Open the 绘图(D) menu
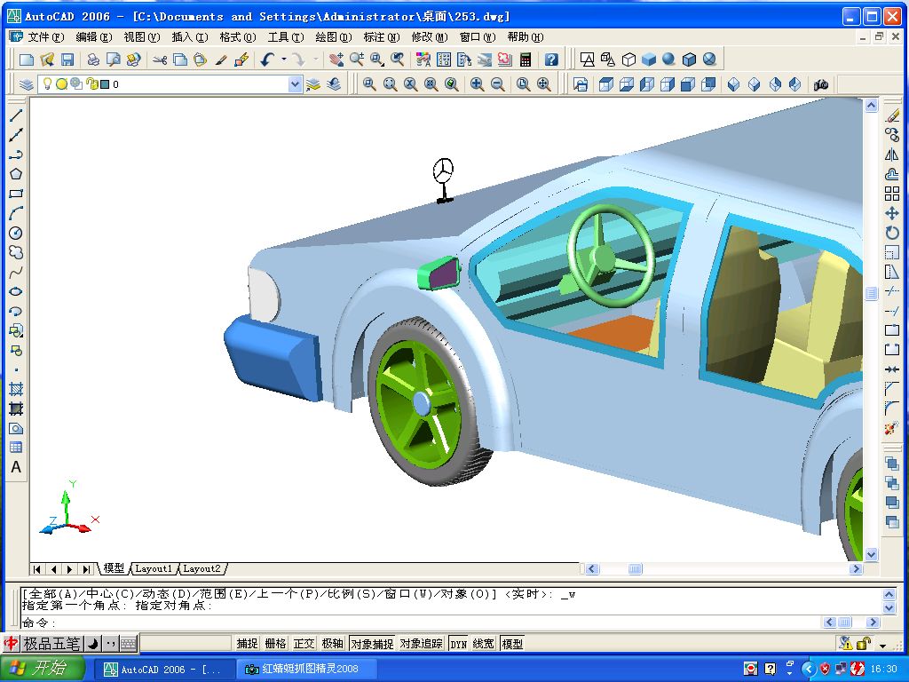This screenshot has height=682, width=909. 334,37
